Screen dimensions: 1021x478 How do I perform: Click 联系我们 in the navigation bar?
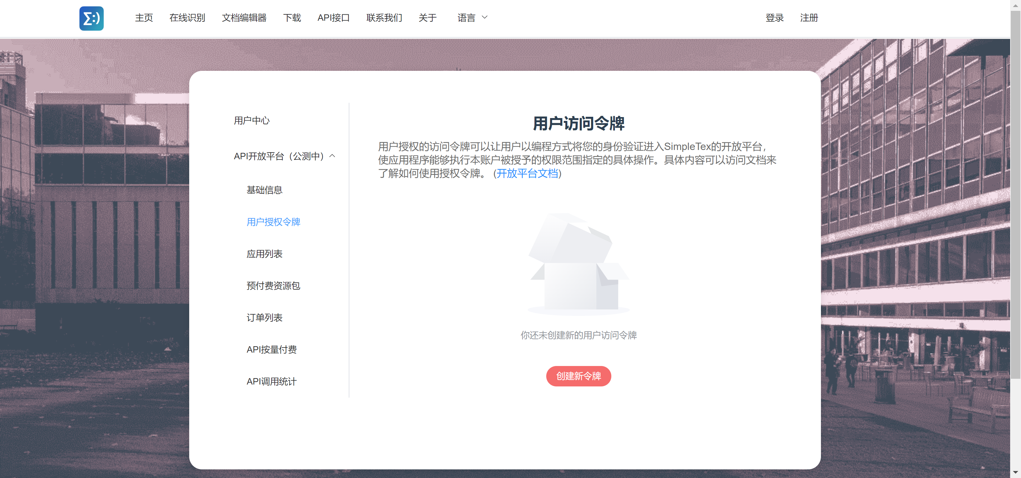[384, 18]
